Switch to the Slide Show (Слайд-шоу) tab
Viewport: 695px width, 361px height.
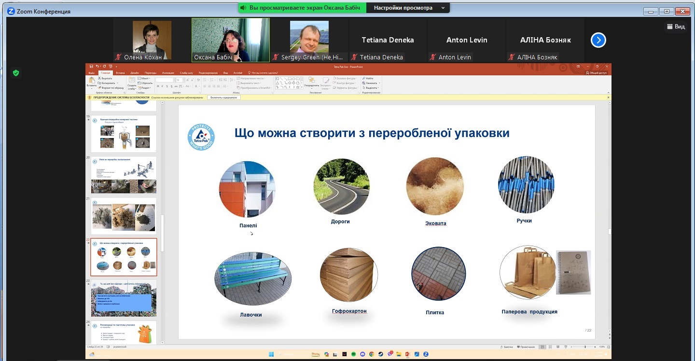(x=186, y=72)
